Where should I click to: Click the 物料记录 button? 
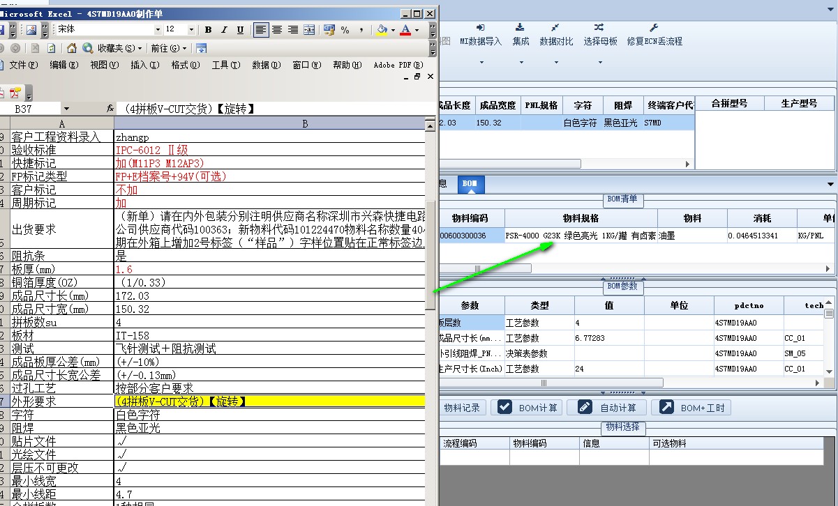click(462, 408)
